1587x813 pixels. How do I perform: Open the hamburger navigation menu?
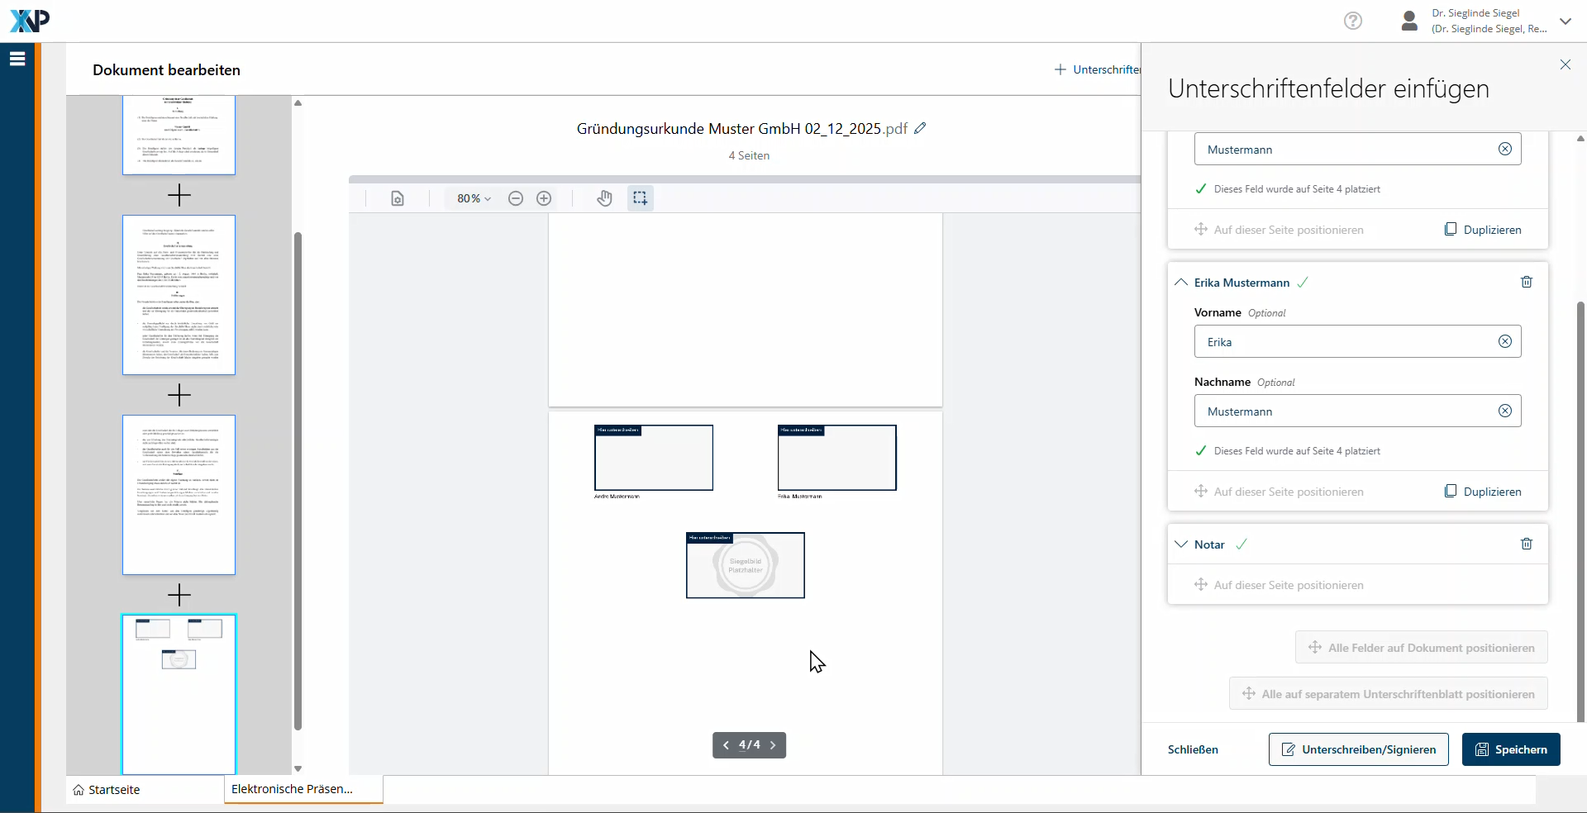pyautogui.click(x=17, y=59)
